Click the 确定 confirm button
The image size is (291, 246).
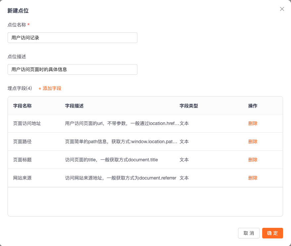click(x=272, y=233)
